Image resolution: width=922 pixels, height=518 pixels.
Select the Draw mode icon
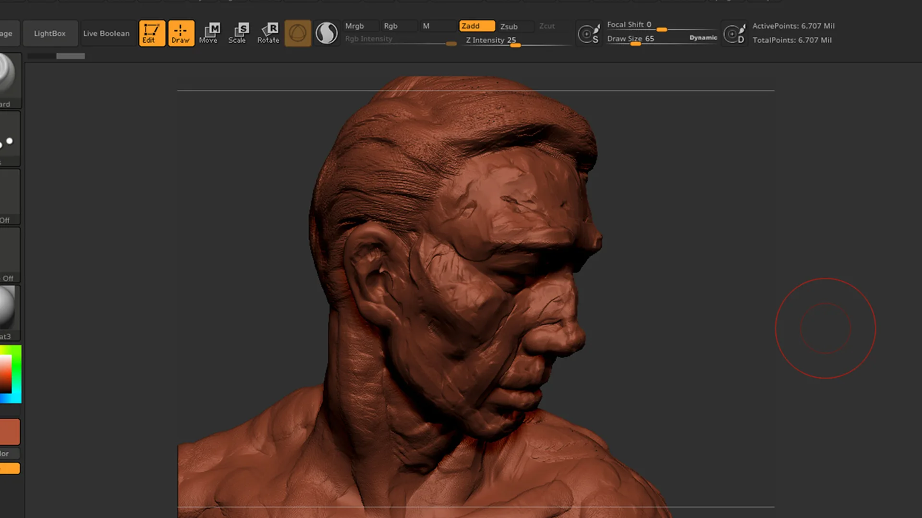(181, 33)
